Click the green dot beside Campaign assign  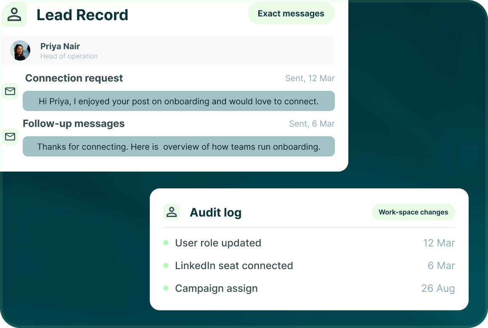166,288
